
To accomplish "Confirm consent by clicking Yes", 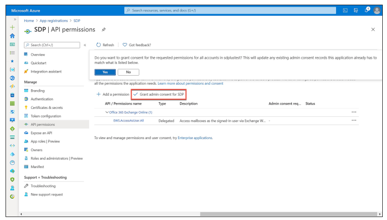I will (105, 72).
